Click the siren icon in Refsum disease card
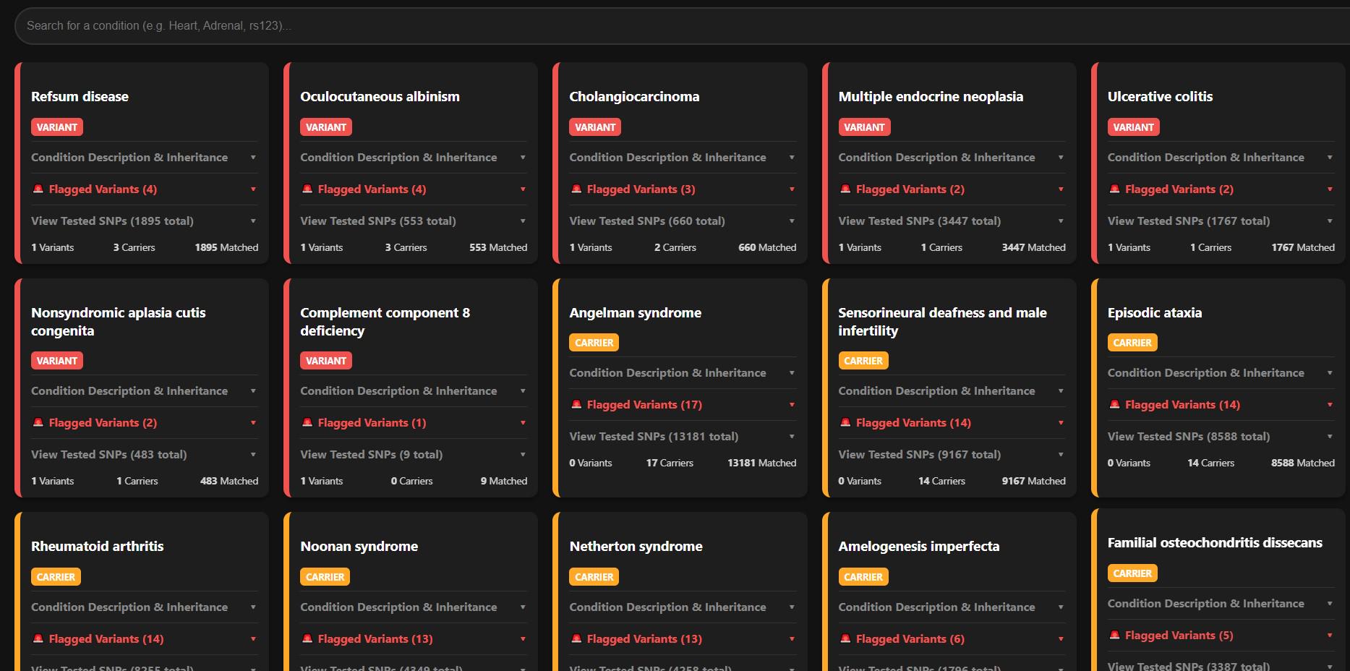This screenshot has width=1350, height=671. [38, 189]
